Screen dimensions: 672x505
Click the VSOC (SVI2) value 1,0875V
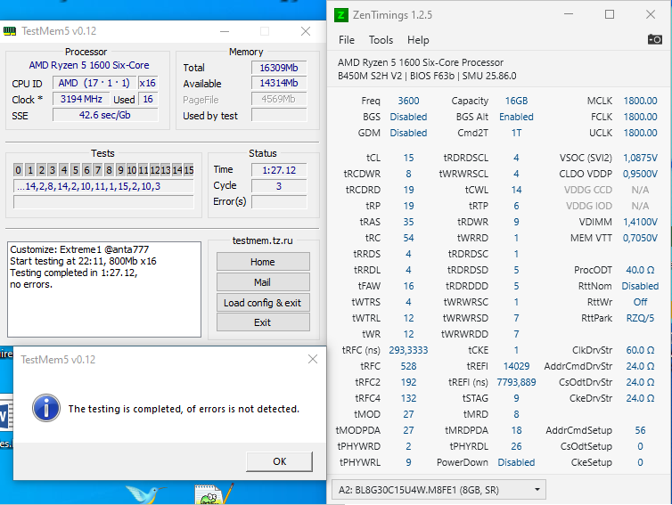click(640, 158)
